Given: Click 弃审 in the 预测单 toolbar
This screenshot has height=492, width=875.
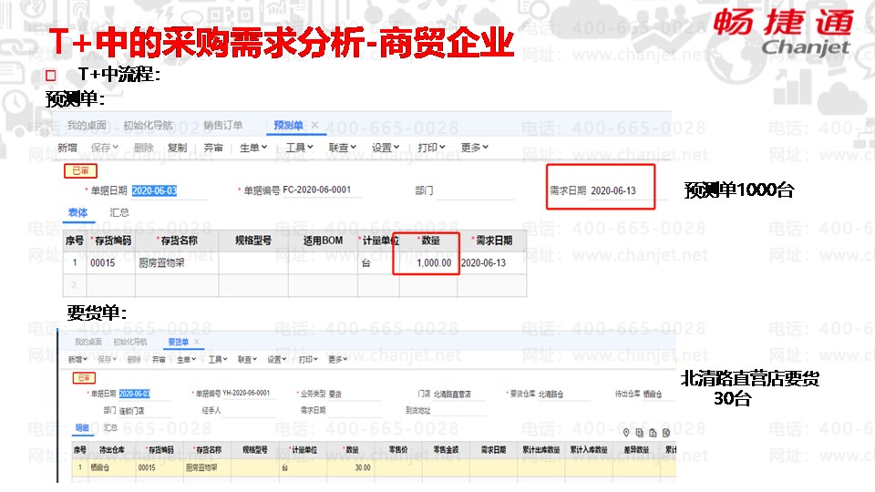Looking at the screenshot, I should point(213,148).
